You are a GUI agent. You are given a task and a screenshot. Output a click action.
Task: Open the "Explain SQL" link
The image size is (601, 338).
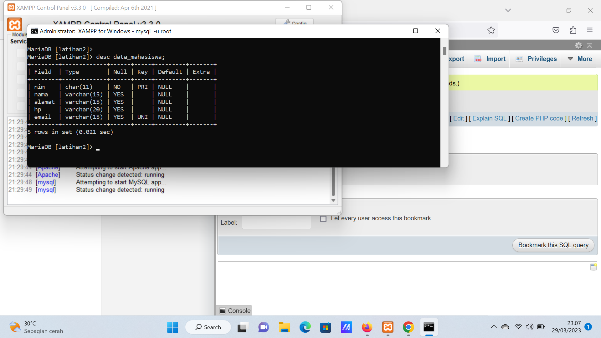point(490,118)
